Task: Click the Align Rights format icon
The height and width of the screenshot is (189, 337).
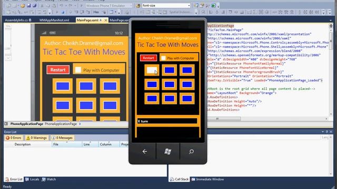Action: pyautogui.click(x=223, y=12)
